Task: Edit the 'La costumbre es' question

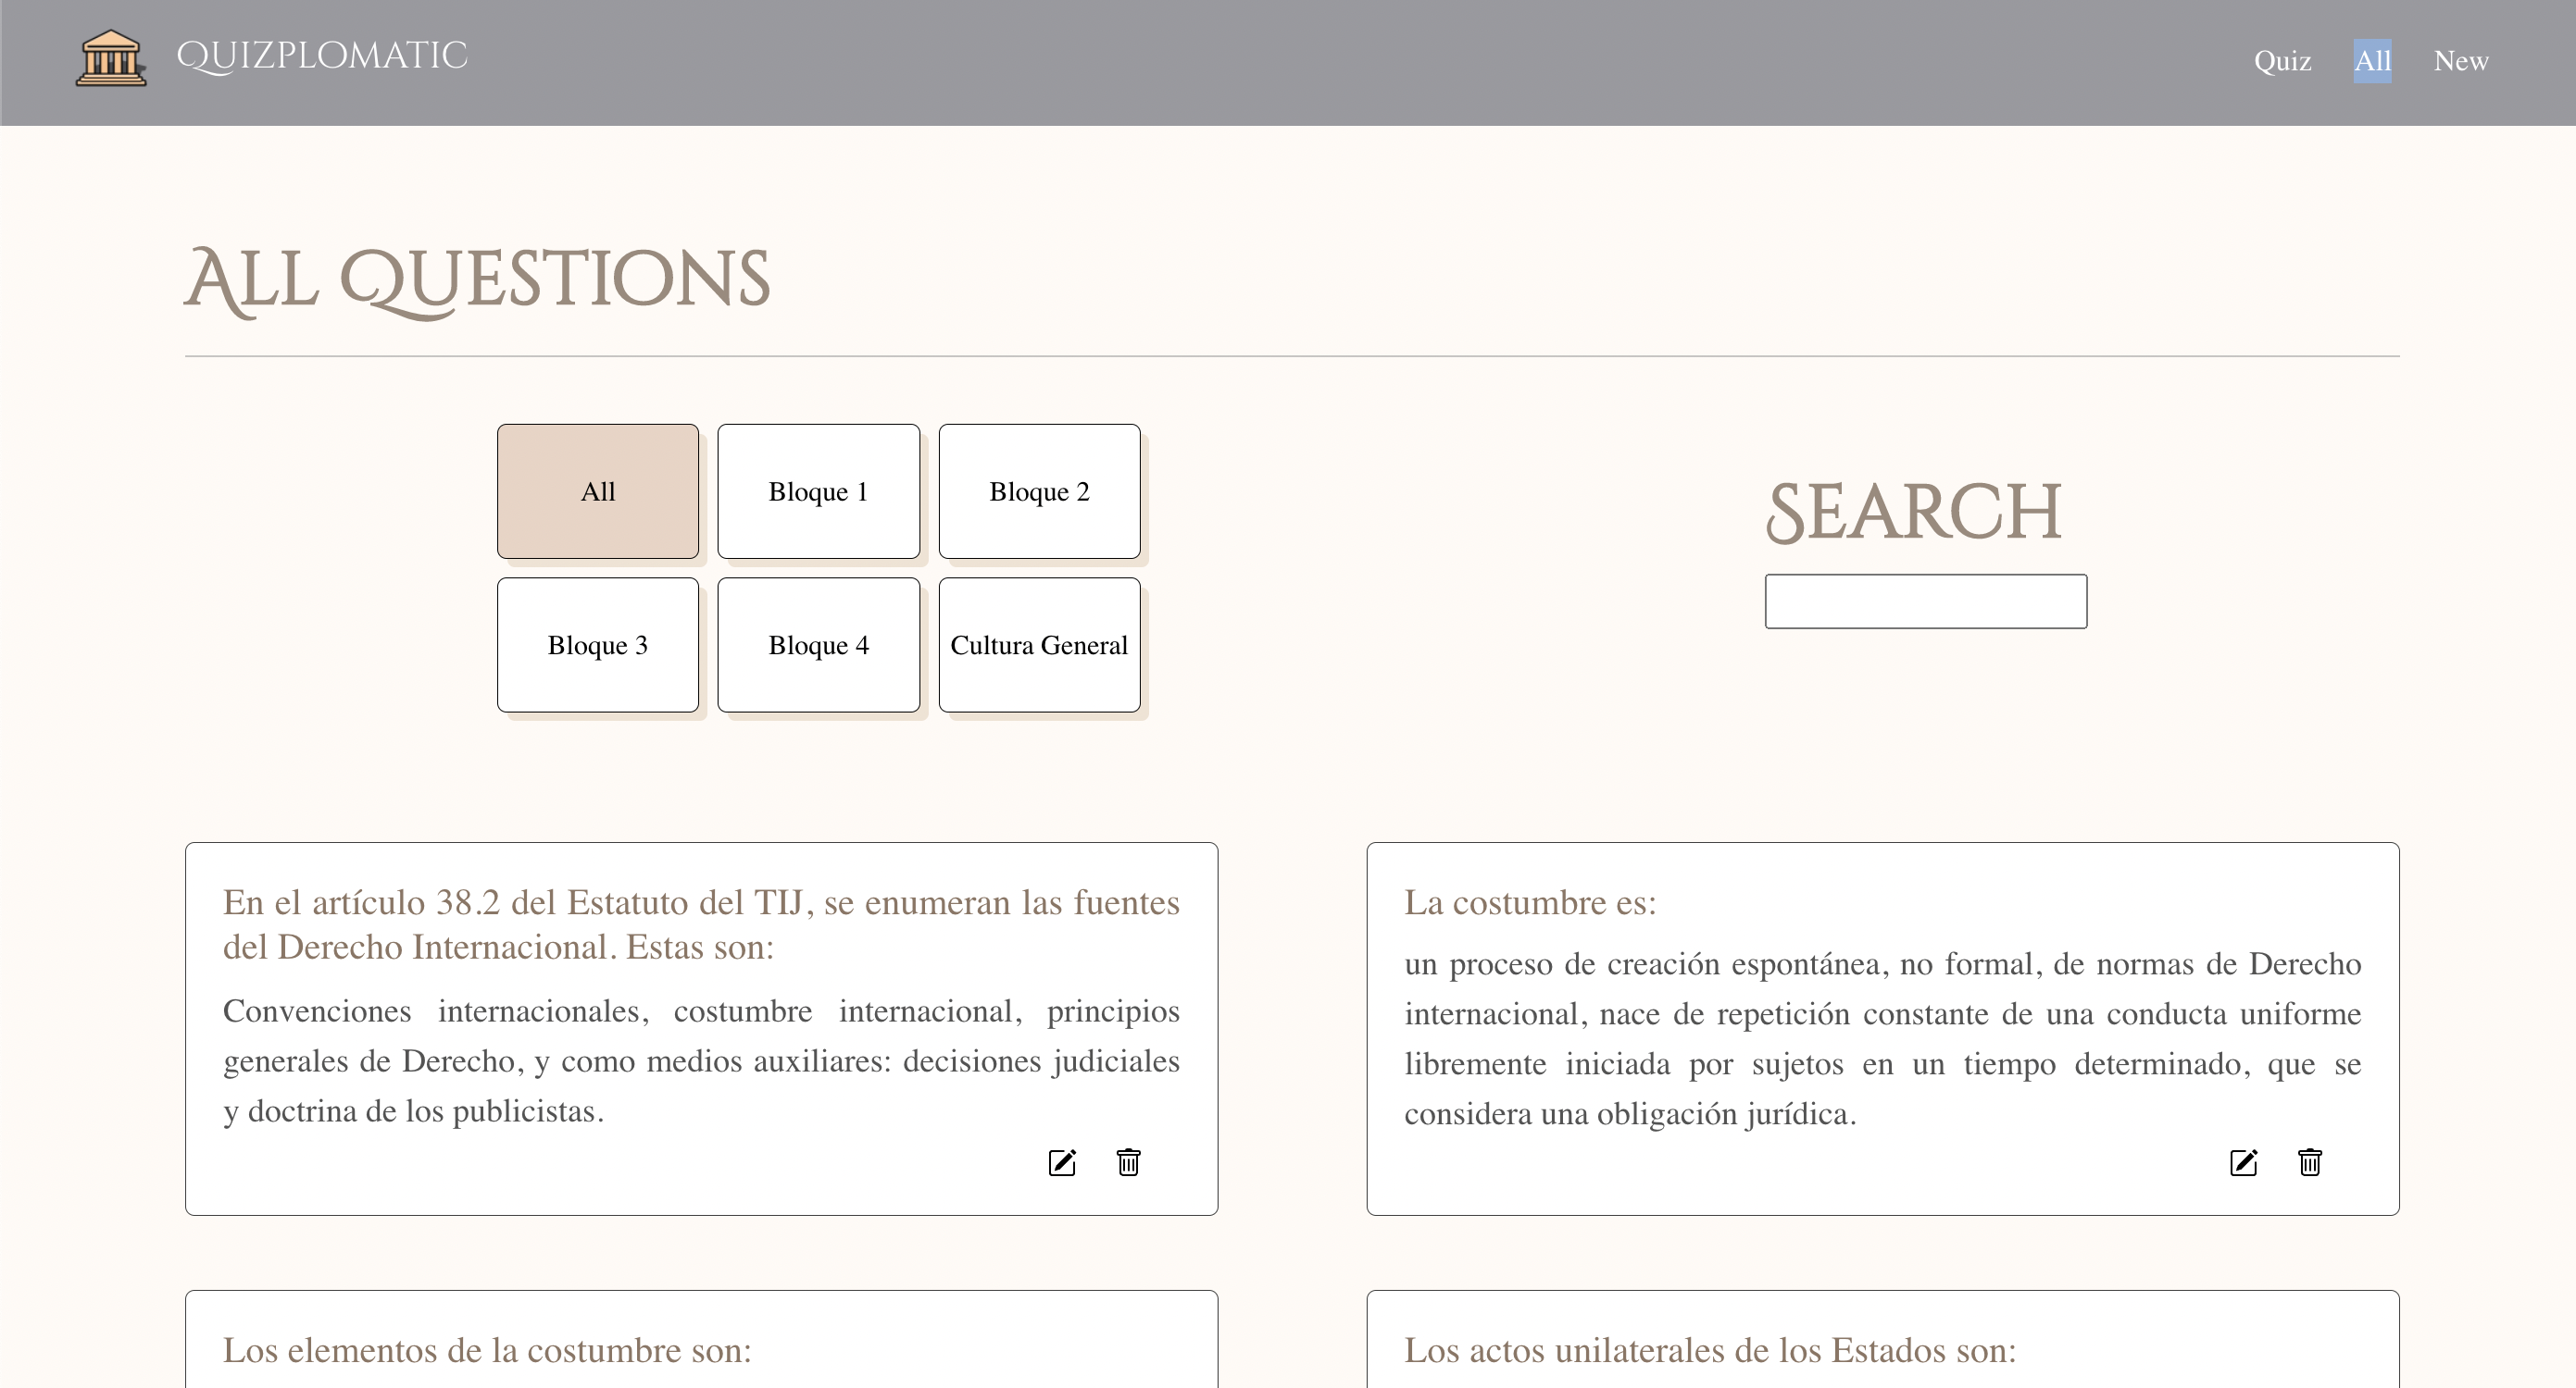Action: click(x=2243, y=1162)
